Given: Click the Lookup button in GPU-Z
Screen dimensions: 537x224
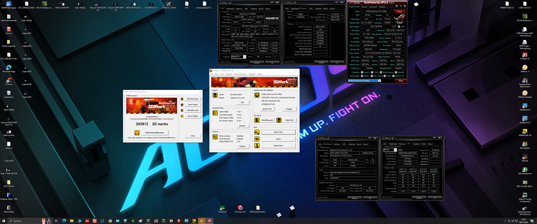Looking at the screenshot, I should [399, 11].
